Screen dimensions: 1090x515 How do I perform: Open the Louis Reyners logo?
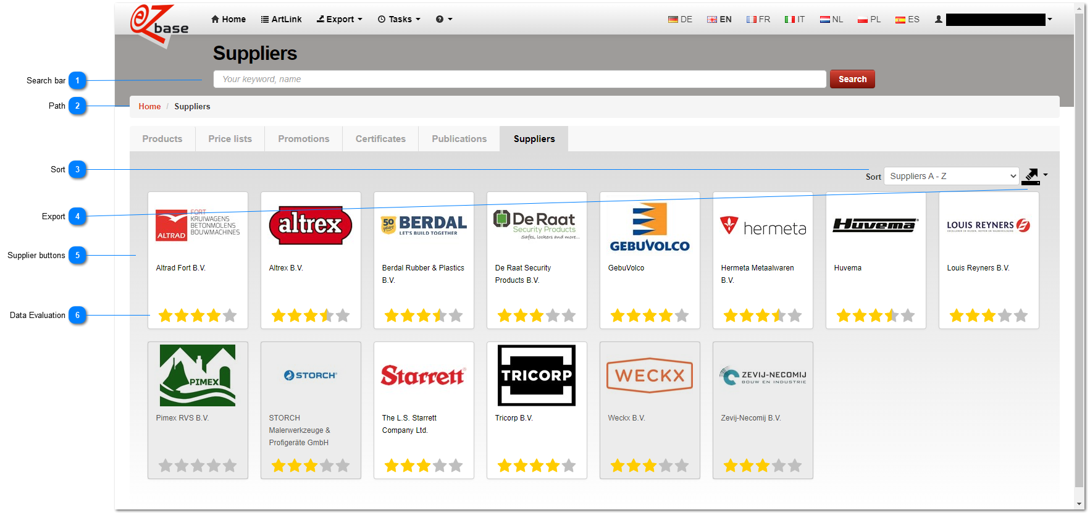[989, 225]
